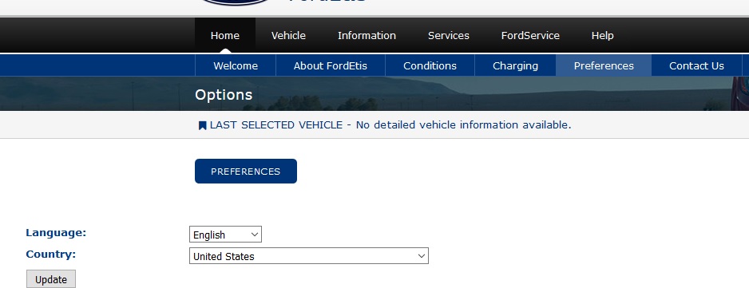Screen dimensions: 749x288
Task: Go to the Information menu
Action: pos(367,36)
